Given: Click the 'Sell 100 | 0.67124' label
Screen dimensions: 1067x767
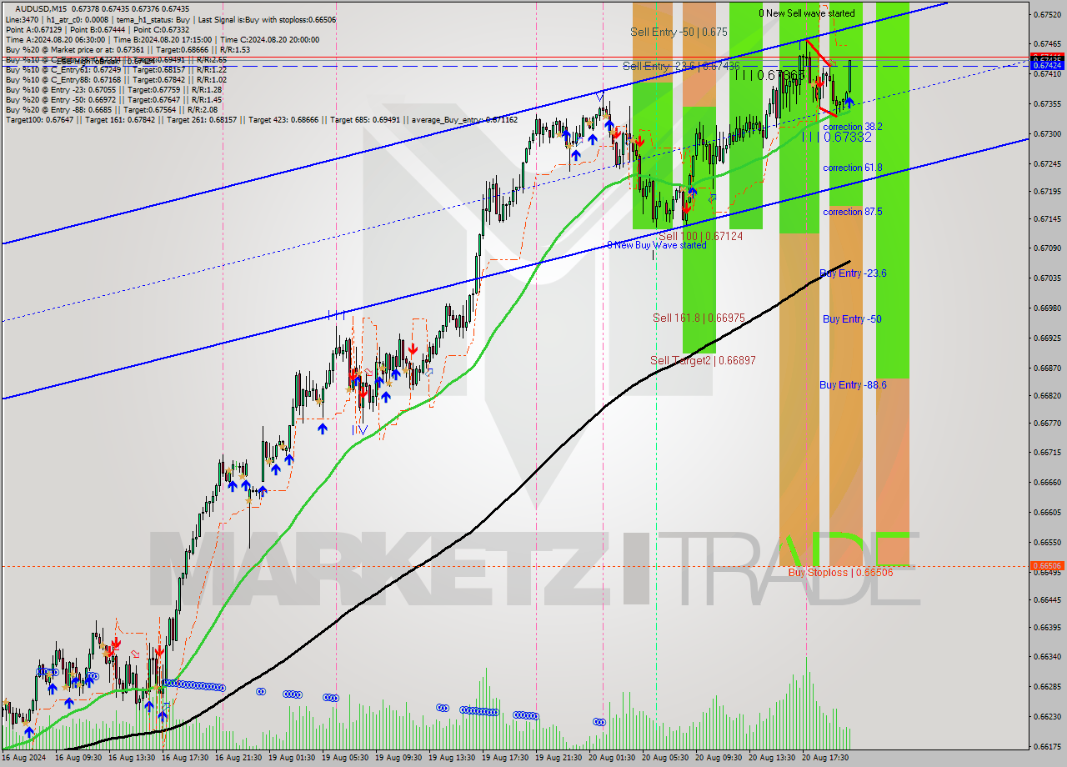Looking at the screenshot, I should [x=700, y=236].
